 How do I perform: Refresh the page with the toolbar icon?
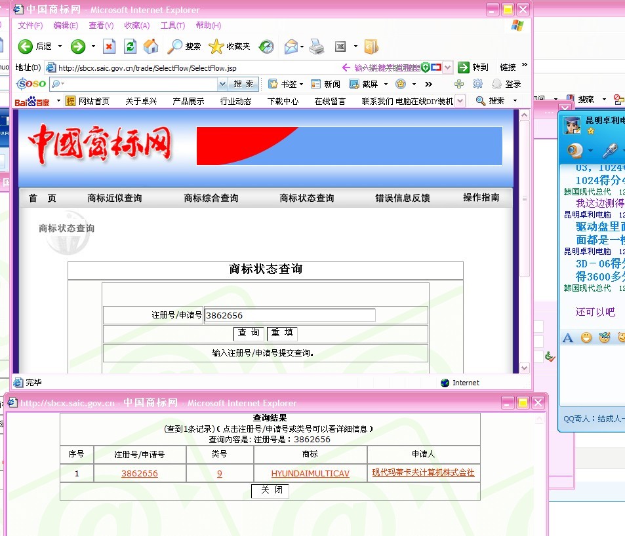(130, 47)
